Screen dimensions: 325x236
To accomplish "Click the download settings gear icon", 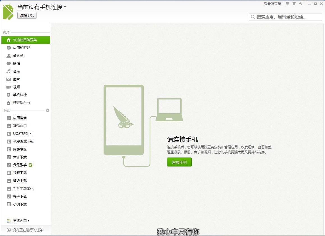I will point(48,110).
